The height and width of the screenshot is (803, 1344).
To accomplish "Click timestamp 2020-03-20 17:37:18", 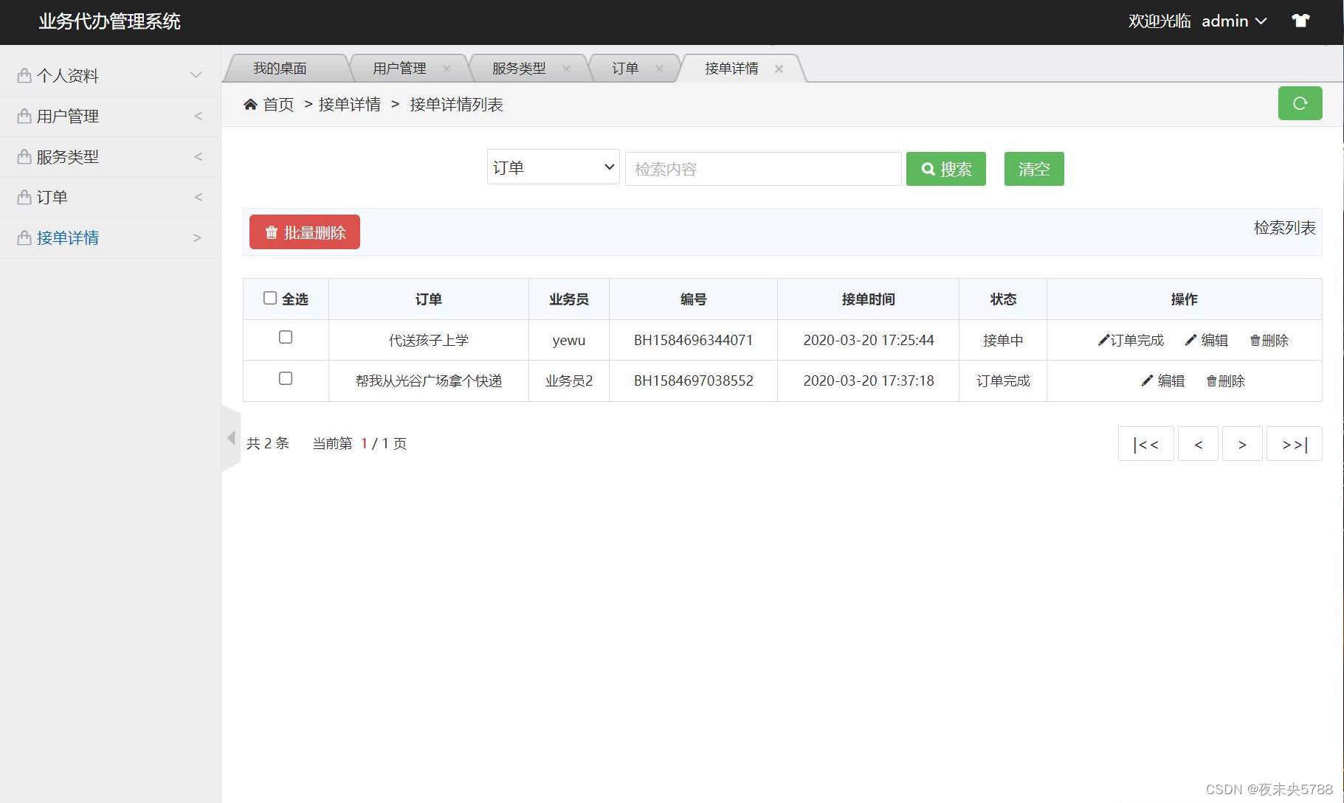I will click(868, 380).
